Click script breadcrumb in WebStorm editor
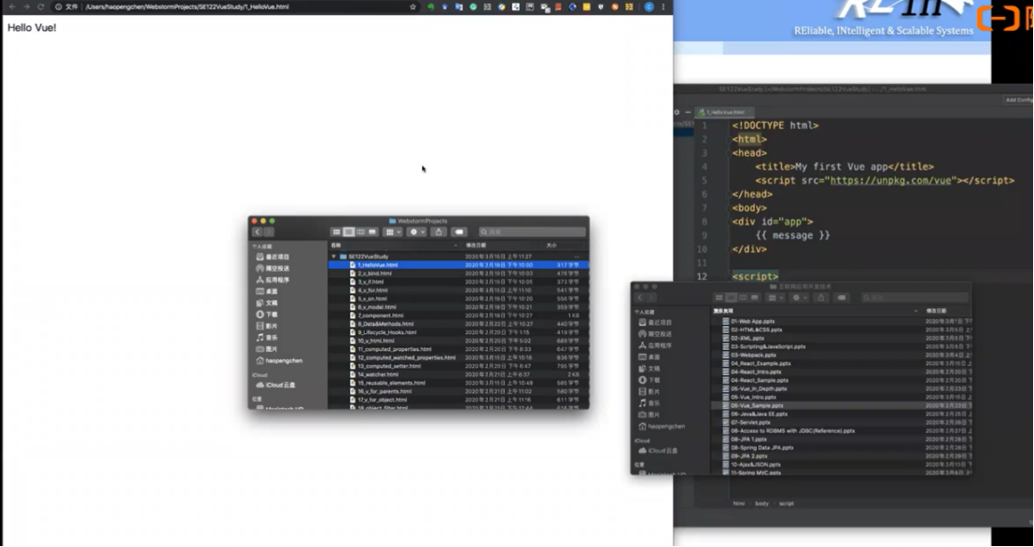Image resolution: width=1034 pixels, height=547 pixels. (787, 503)
